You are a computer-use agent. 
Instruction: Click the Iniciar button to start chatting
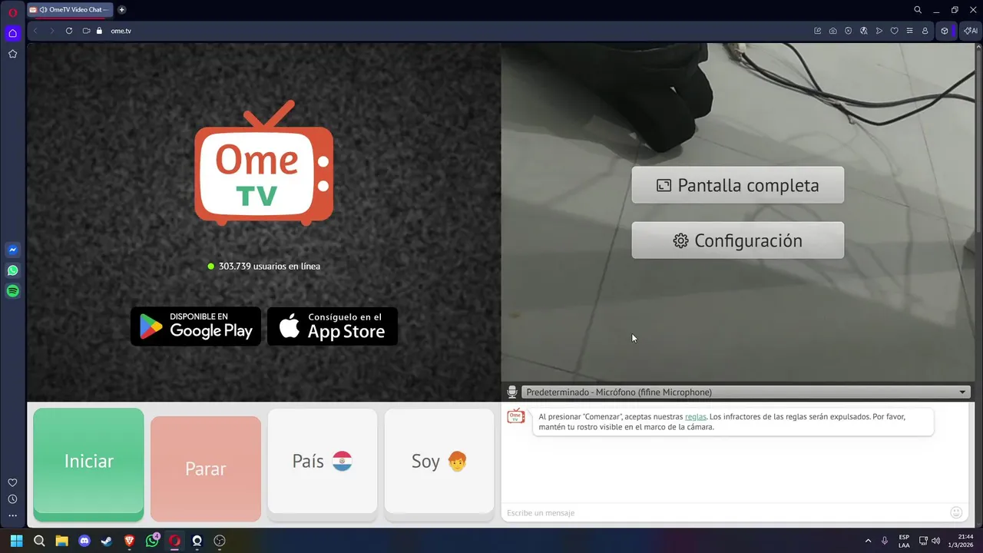(88, 461)
